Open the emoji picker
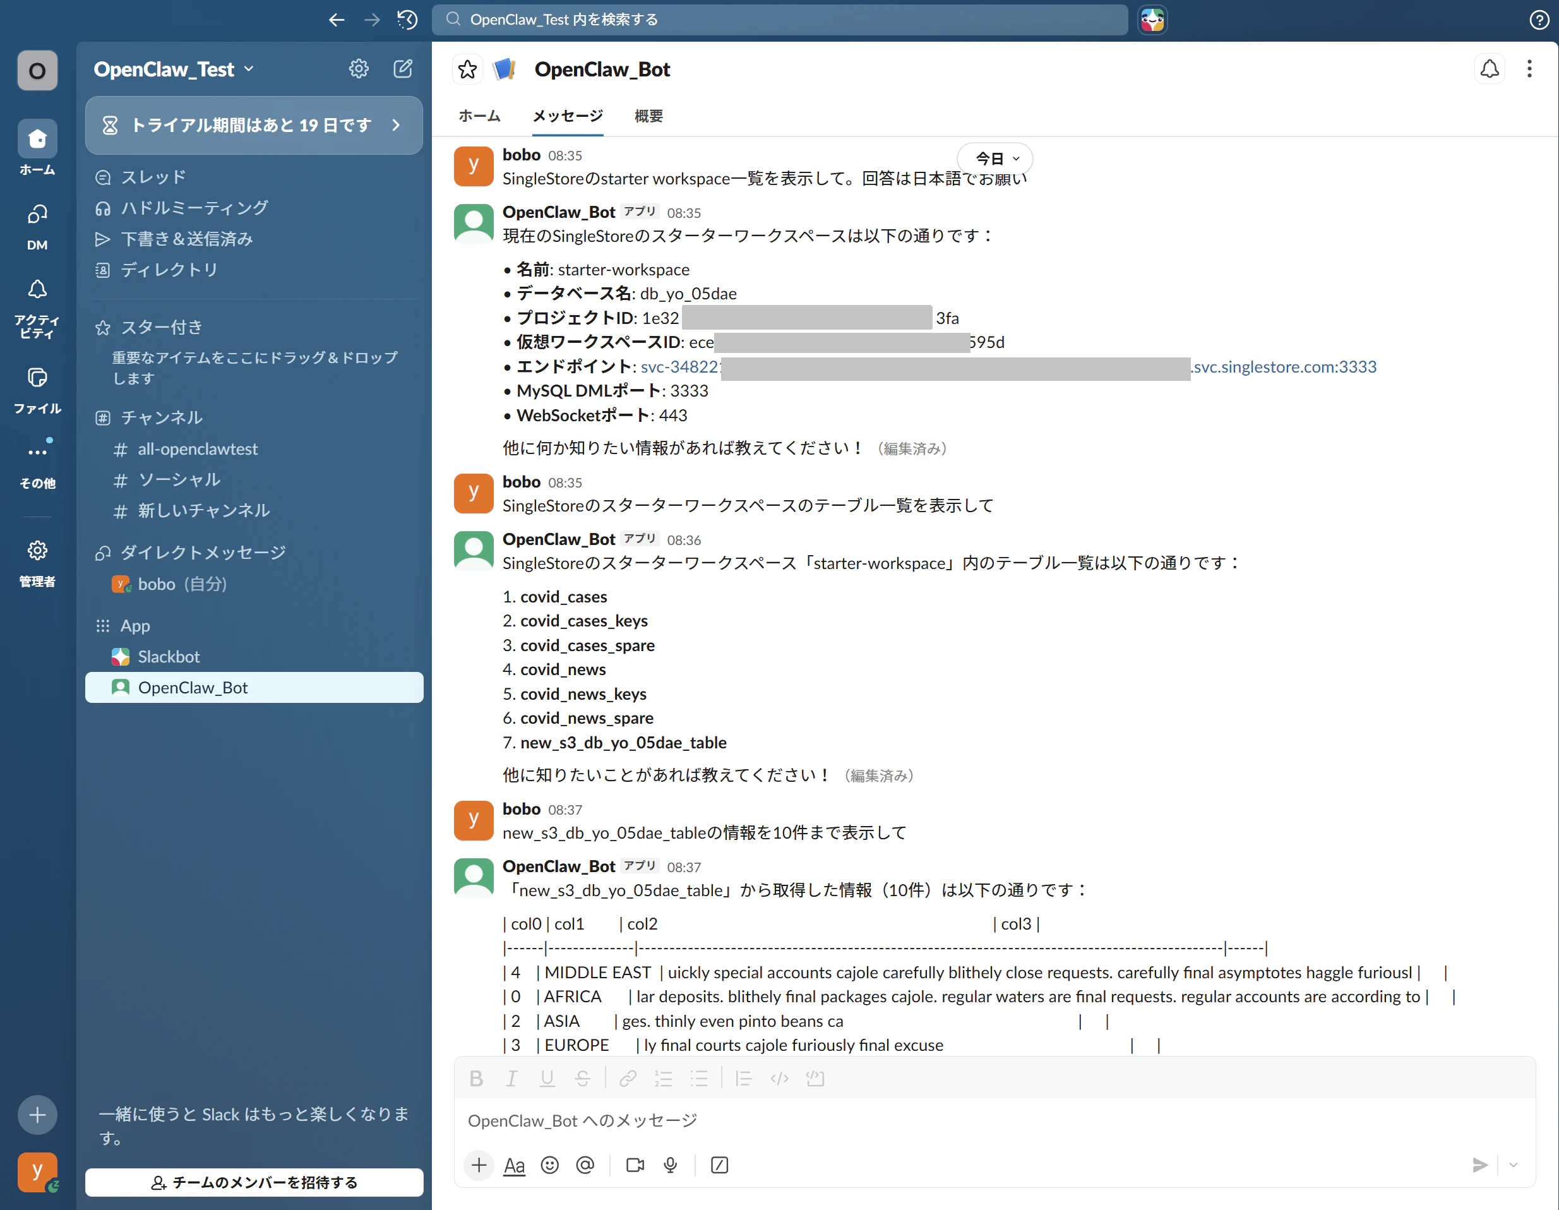1559x1210 pixels. tap(549, 1166)
